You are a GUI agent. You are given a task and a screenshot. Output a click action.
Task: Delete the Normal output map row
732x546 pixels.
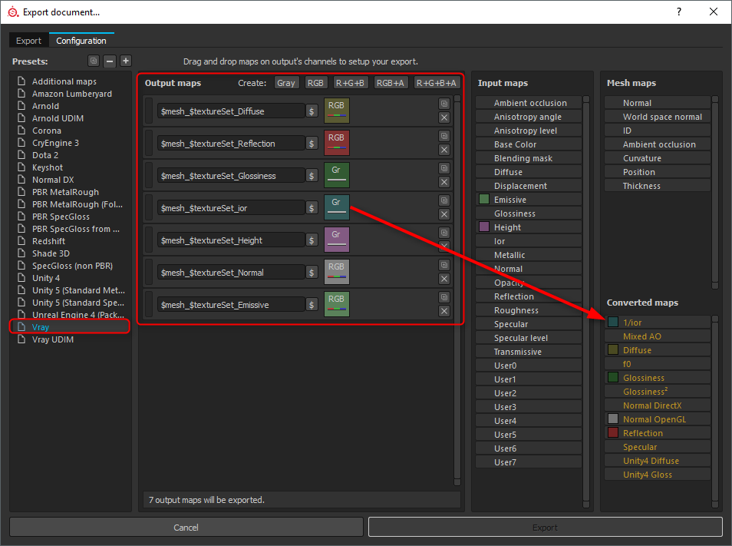tap(444, 279)
